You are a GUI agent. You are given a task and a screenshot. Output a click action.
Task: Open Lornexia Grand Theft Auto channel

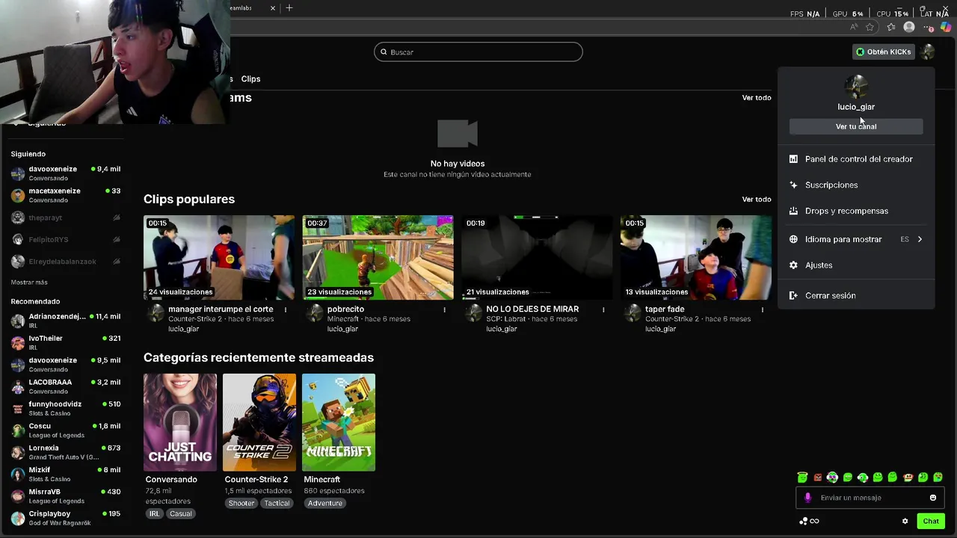pyautogui.click(x=65, y=452)
